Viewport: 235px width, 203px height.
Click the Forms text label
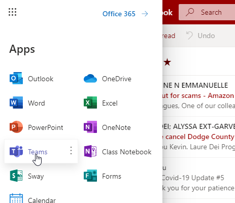(112, 176)
